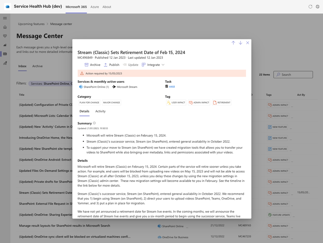Open the Azure top tab
This screenshot has width=323, height=243.
94,7
